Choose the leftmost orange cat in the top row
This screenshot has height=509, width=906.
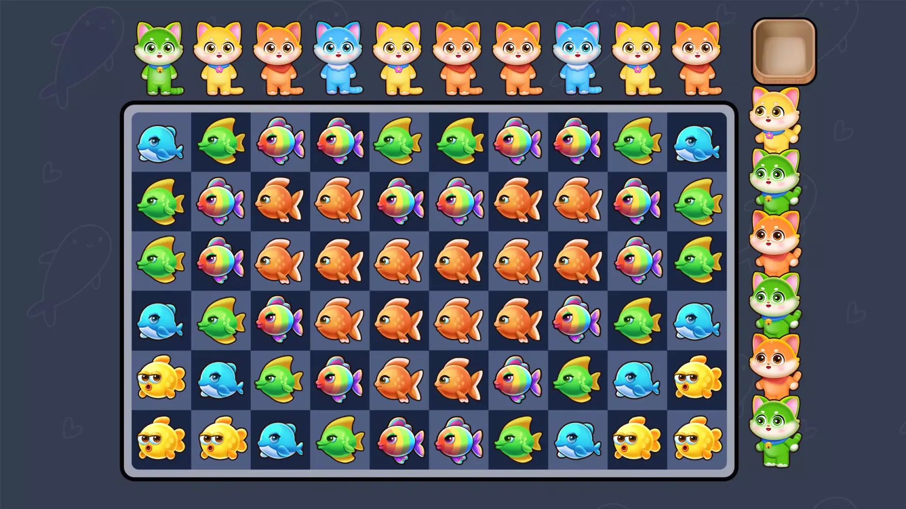point(279,58)
